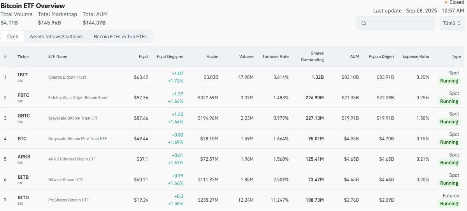The height and width of the screenshot is (211, 467).
Task: Click the search magnifier icon
Action: (364, 23)
